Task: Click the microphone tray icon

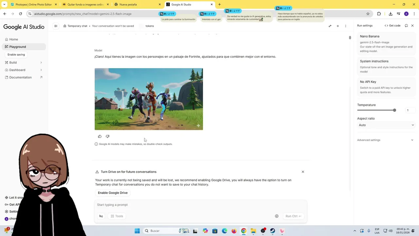Action: point(369,231)
